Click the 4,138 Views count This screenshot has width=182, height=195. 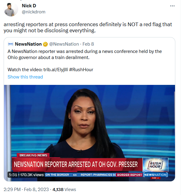pos(64,190)
